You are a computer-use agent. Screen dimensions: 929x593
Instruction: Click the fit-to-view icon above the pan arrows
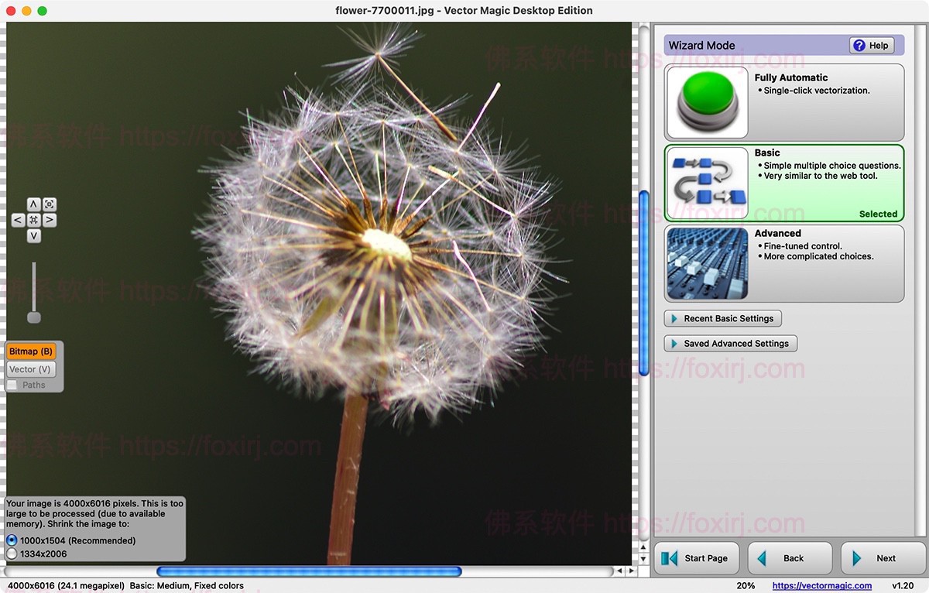pos(49,204)
